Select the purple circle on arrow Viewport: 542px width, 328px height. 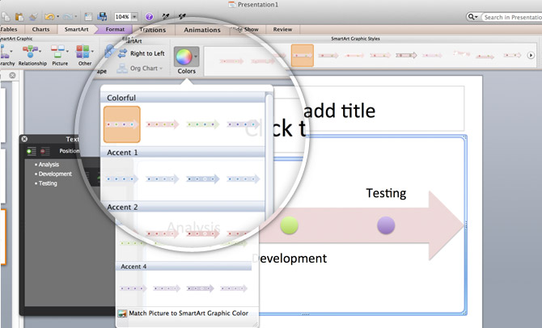pyautogui.click(x=386, y=225)
